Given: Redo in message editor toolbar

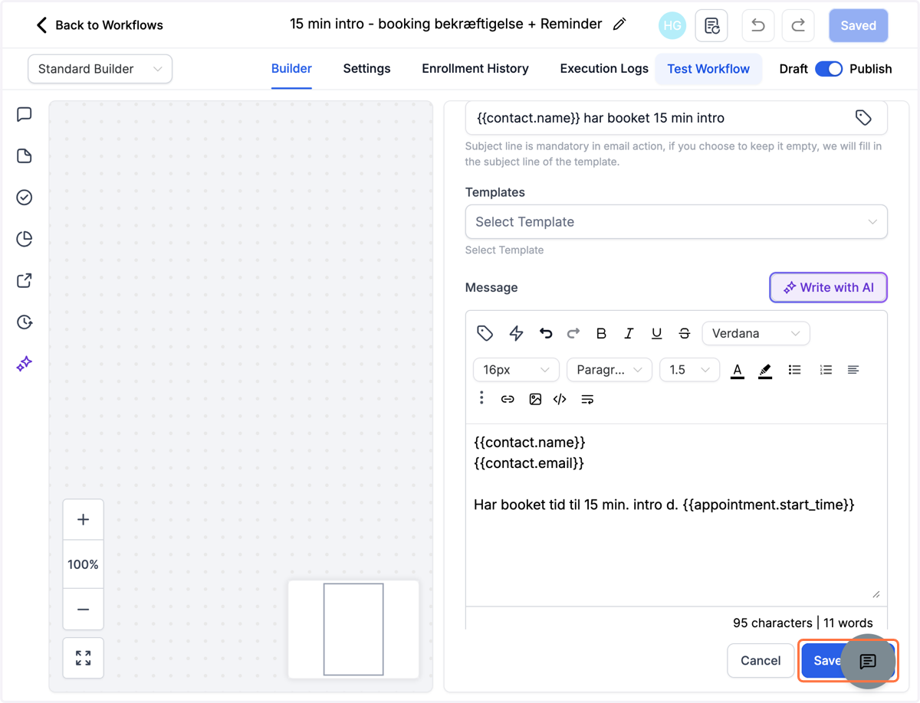Looking at the screenshot, I should pos(573,333).
